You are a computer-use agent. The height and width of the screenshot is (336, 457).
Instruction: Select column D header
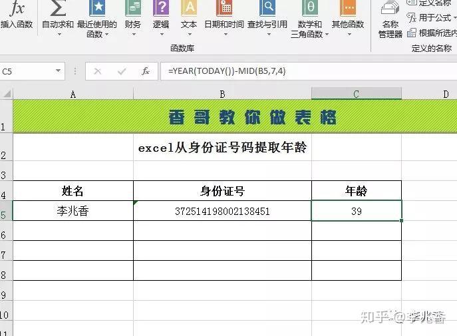429,94
